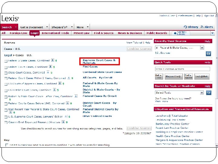218x164 pixels.
Task: Check Federal Court Cases, Combined checkbox
Action: pos(6,67)
